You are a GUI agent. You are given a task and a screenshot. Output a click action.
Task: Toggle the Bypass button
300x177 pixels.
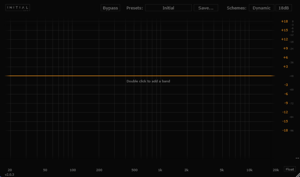coord(110,8)
